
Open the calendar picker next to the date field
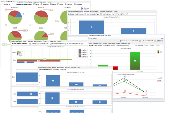[x=140, y=41]
